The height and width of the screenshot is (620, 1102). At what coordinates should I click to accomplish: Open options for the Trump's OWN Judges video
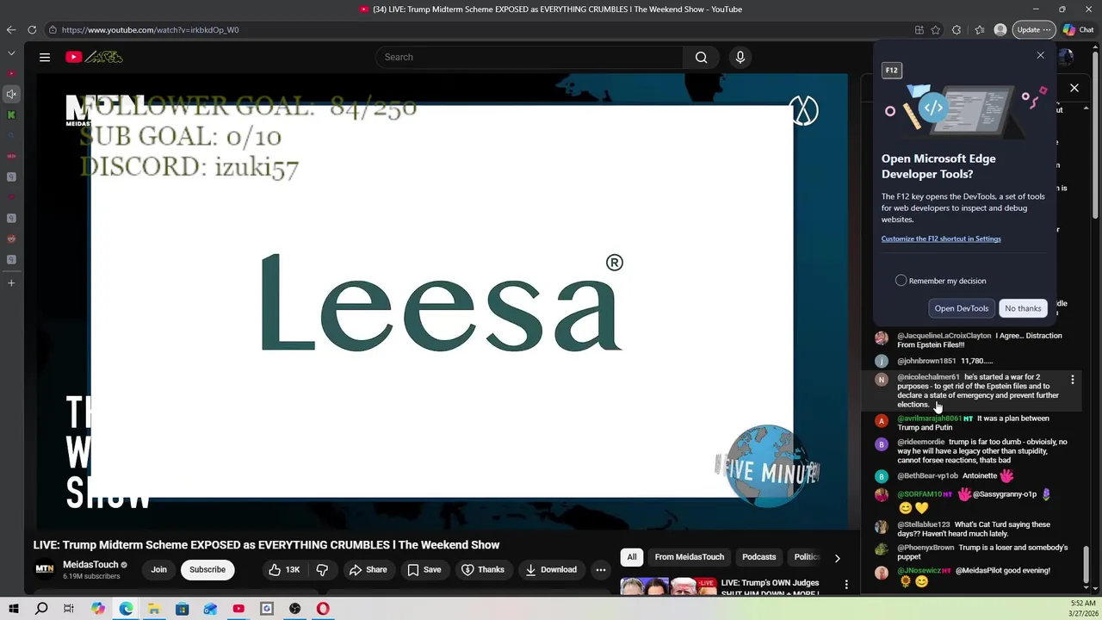point(846,585)
